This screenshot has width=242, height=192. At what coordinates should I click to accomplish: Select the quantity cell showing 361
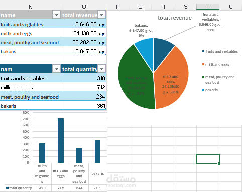[84, 106]
